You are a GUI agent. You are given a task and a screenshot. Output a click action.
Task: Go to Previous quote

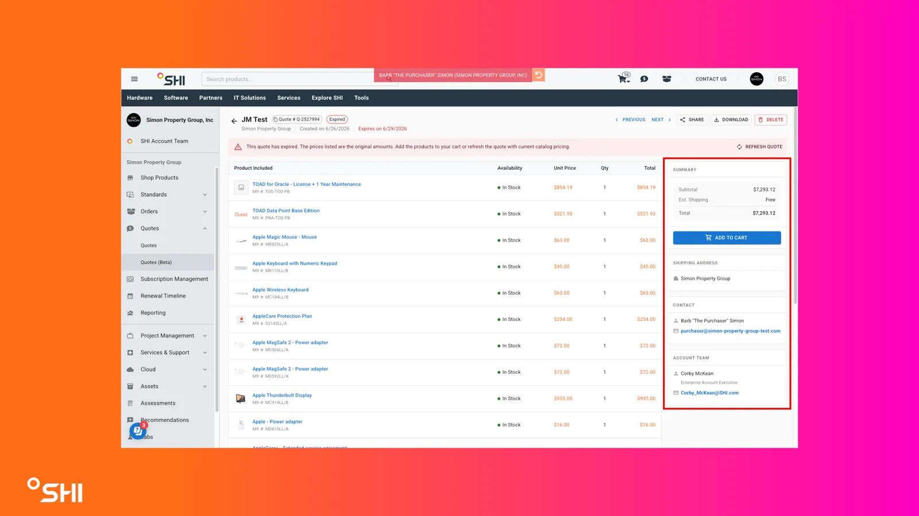click(630, 120)
